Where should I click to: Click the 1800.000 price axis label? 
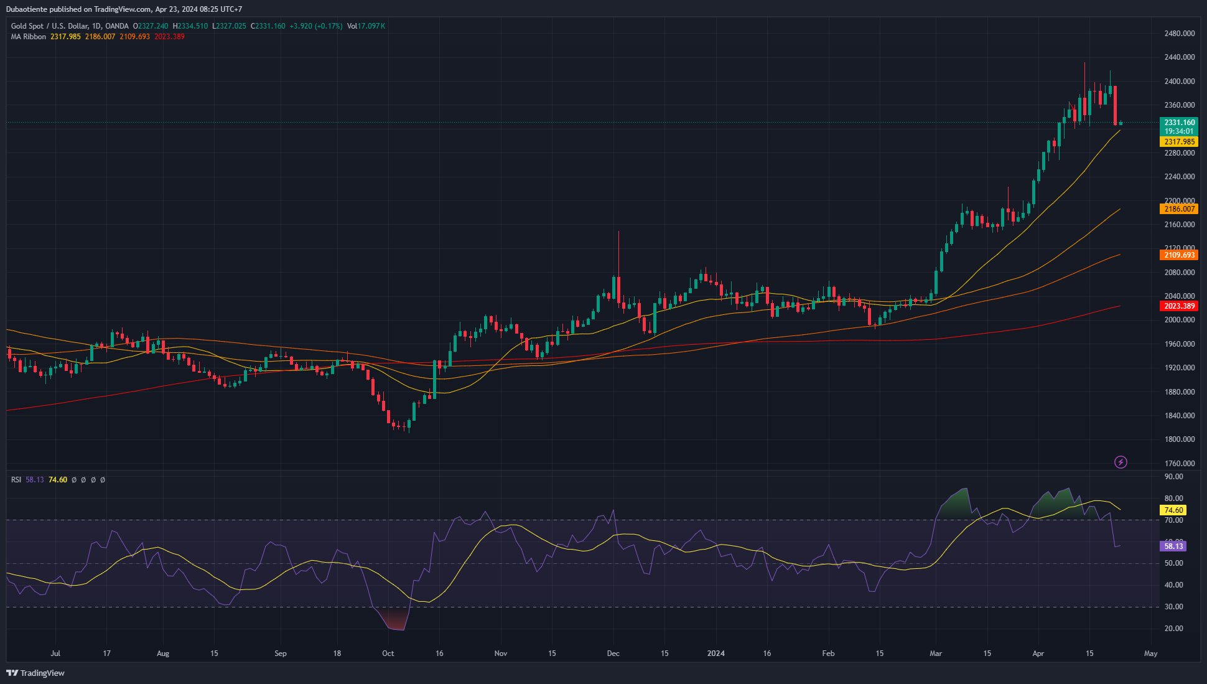tap(1180, 439)
